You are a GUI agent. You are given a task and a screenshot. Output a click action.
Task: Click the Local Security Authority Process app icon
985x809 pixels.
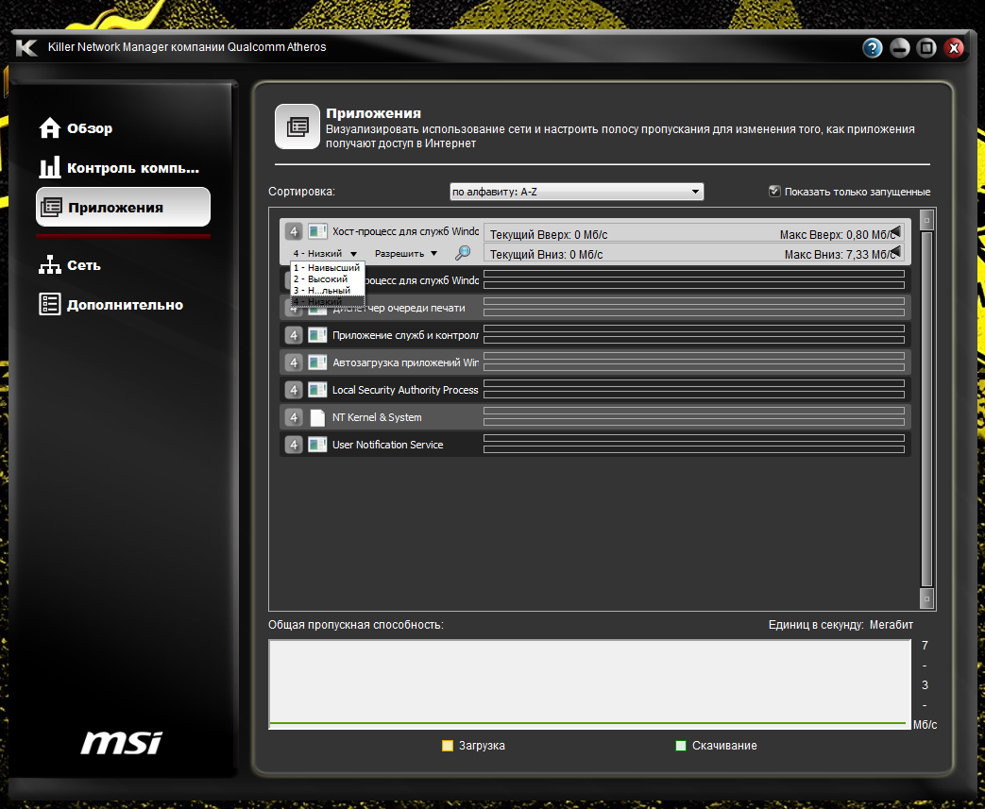click(x=317, y=390)
